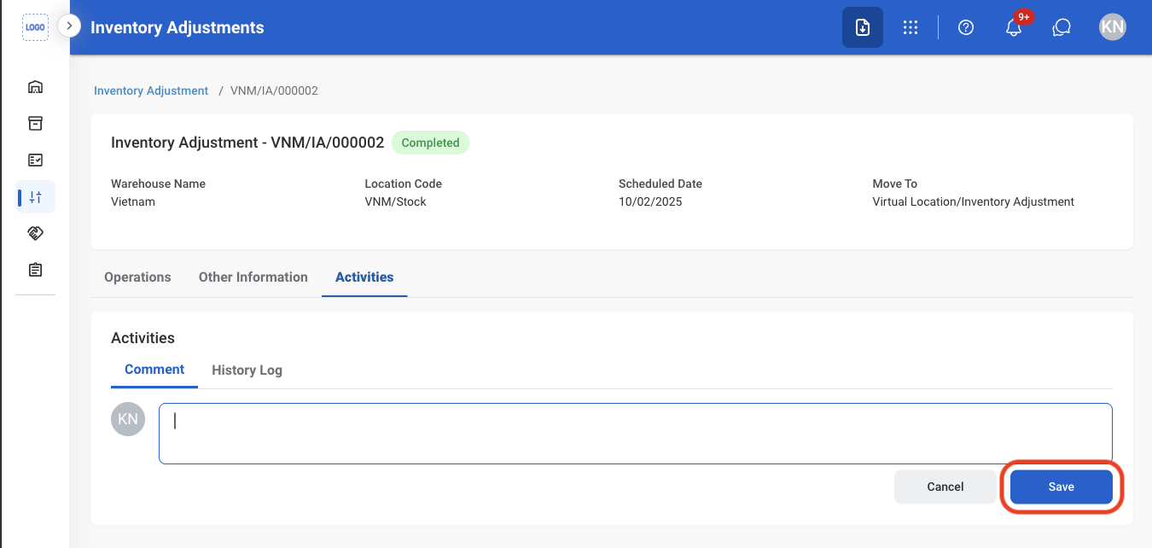Screen dimensions: 1152x548
Task: Open the handshake icon in the sidebar
Action: [x=35, y=233]
